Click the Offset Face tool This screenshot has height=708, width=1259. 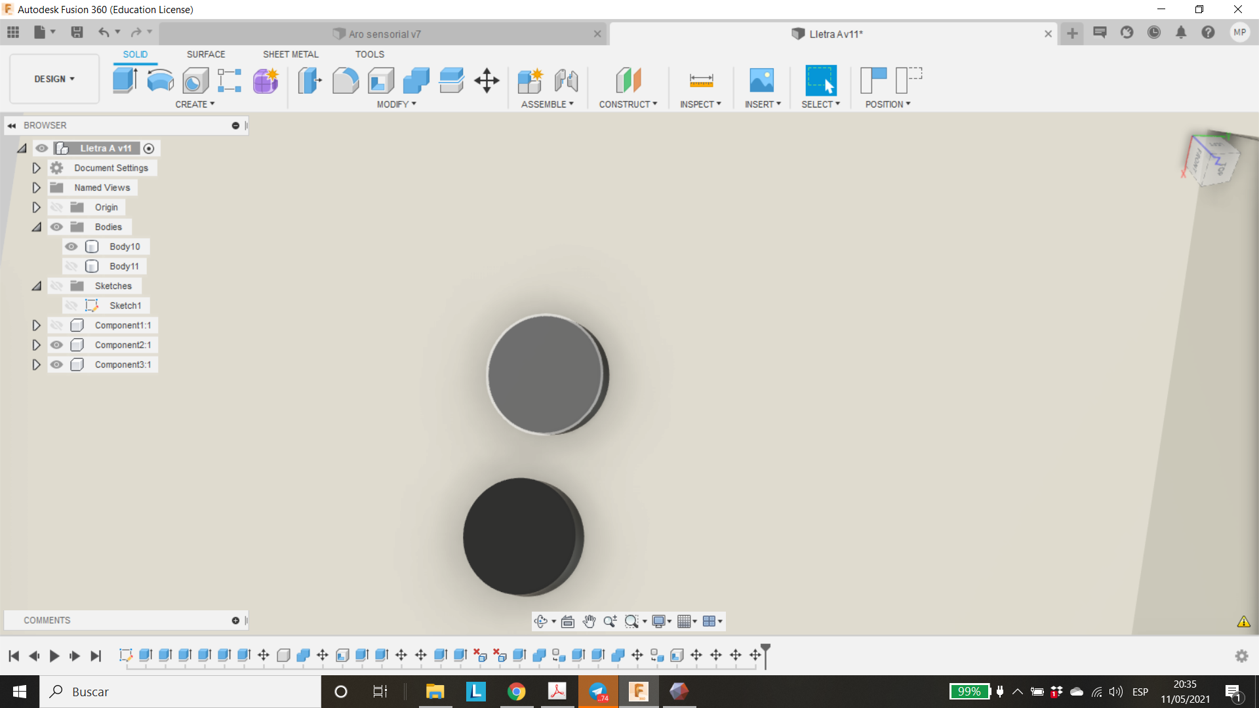(x=451, y=81)
